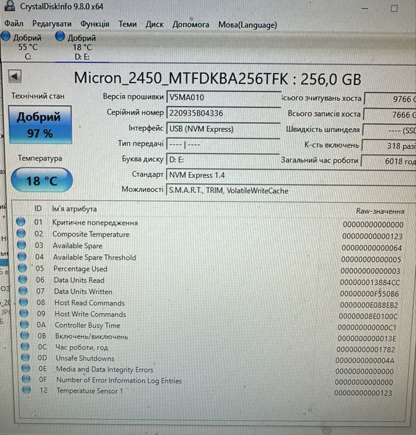
Task: Click the power on hours value 6018
Action: pos(389,161)
